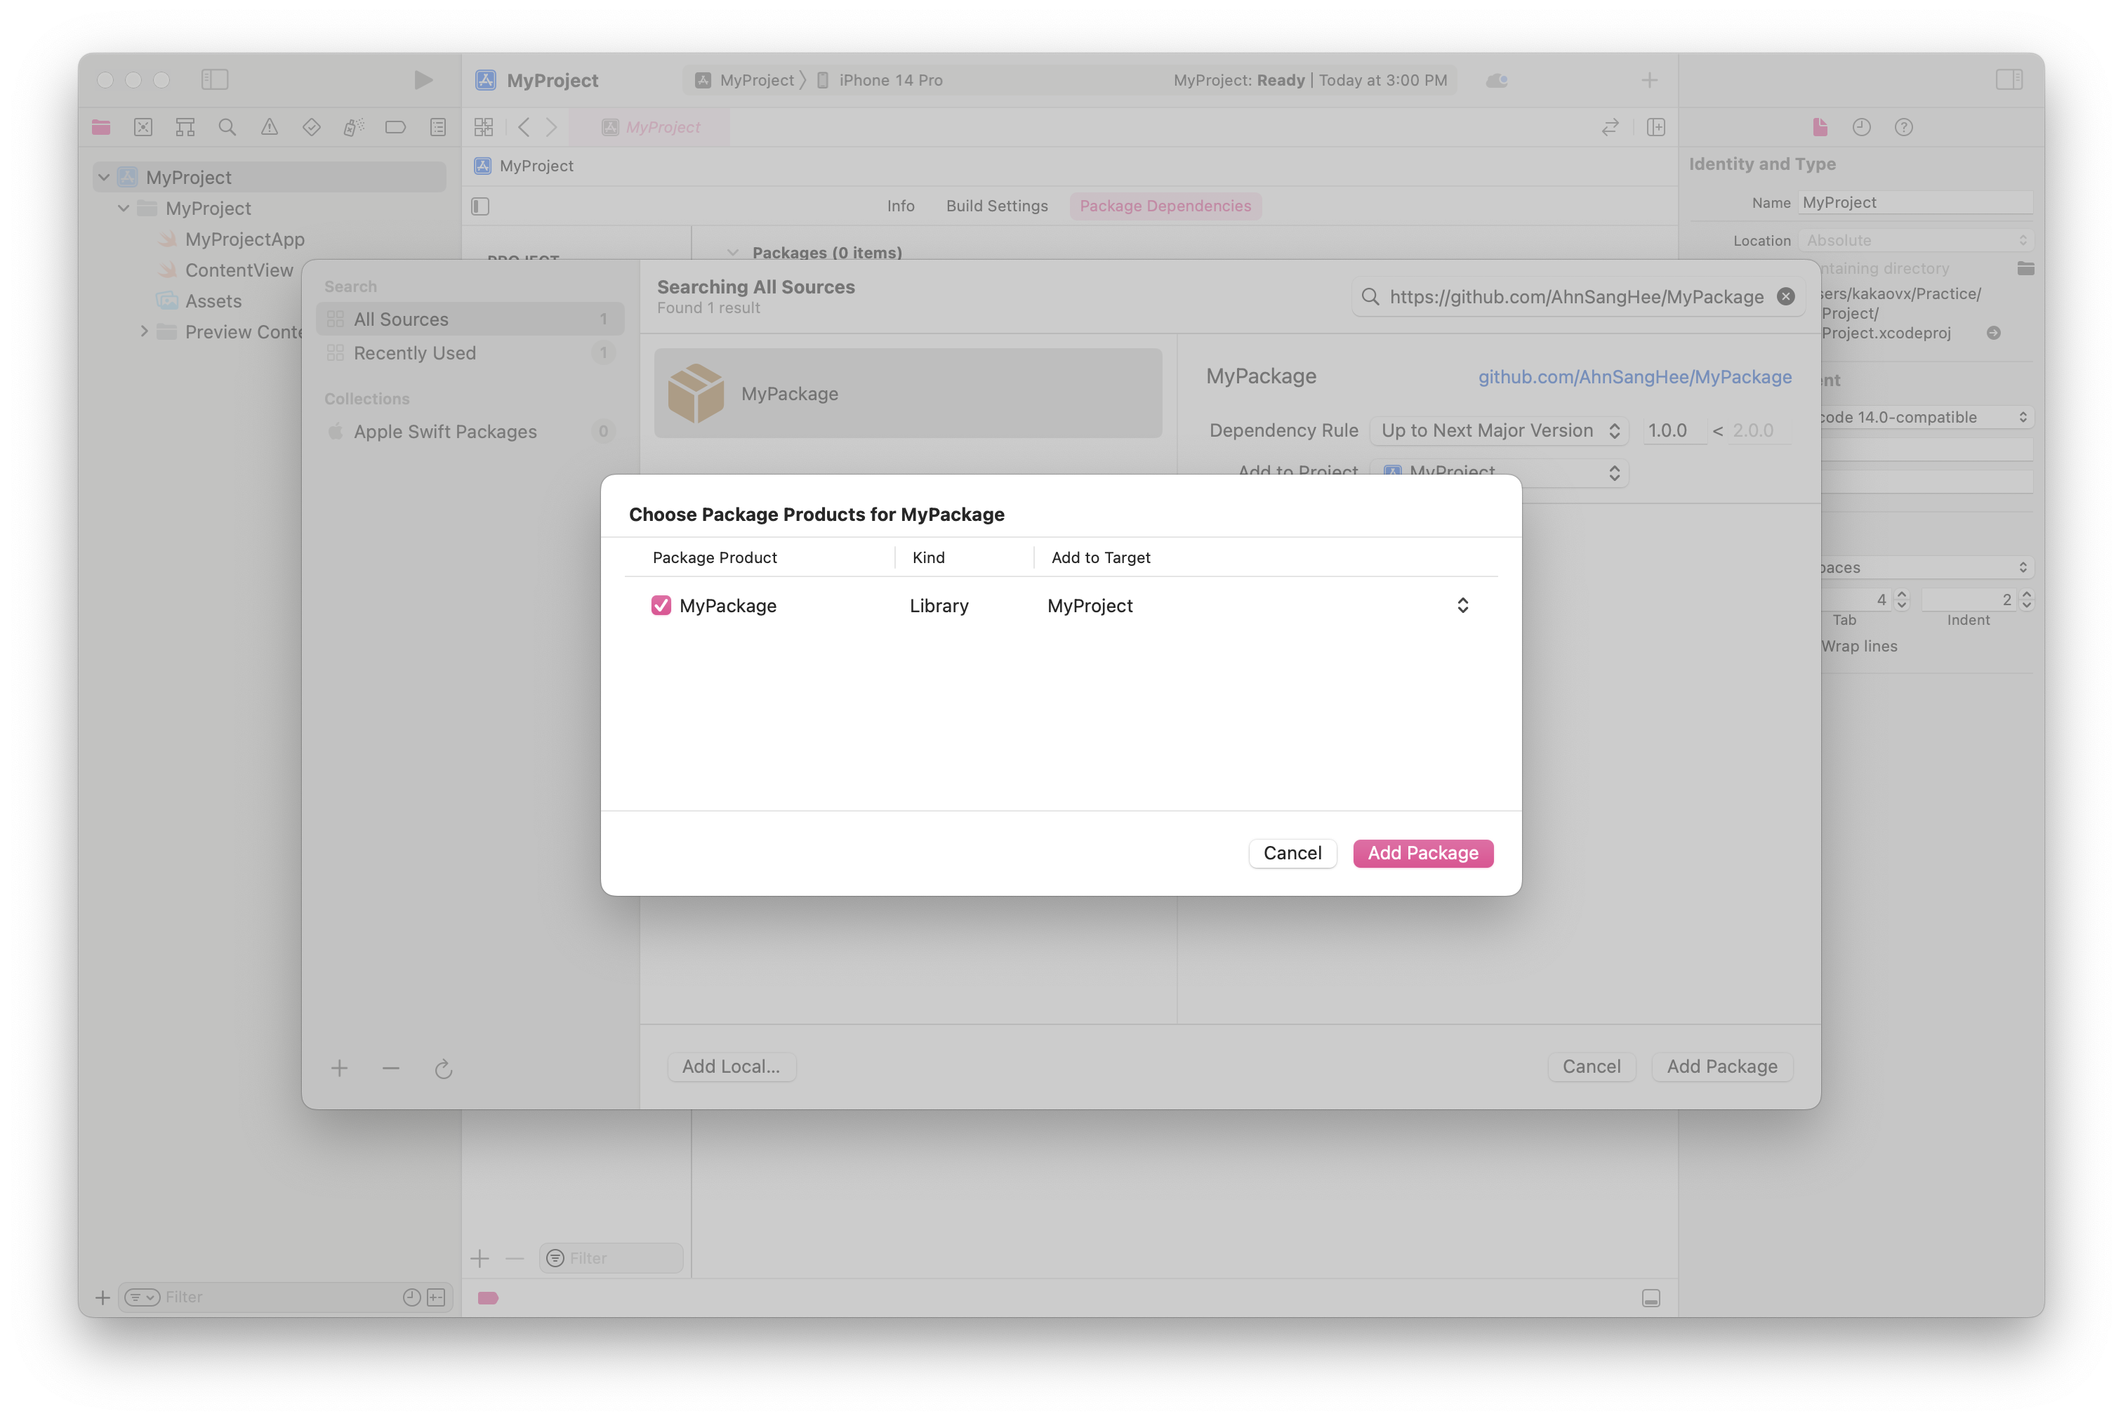Switch to the Build Settings tab
Screen dimensions: 2123x1421
[x=996, y=206]
